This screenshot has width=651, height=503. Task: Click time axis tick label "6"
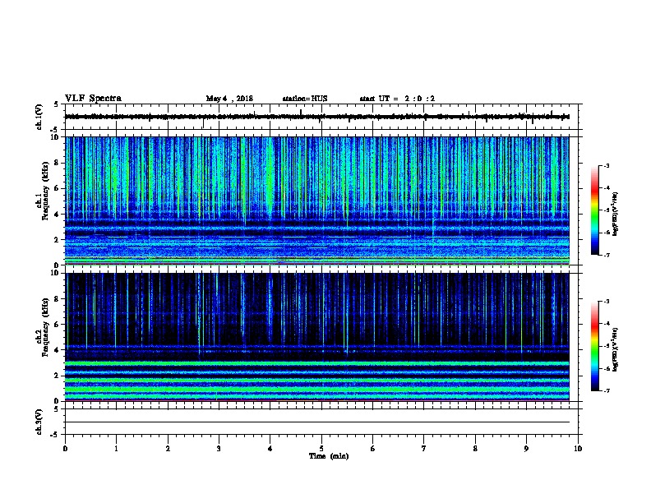(373, 449)
